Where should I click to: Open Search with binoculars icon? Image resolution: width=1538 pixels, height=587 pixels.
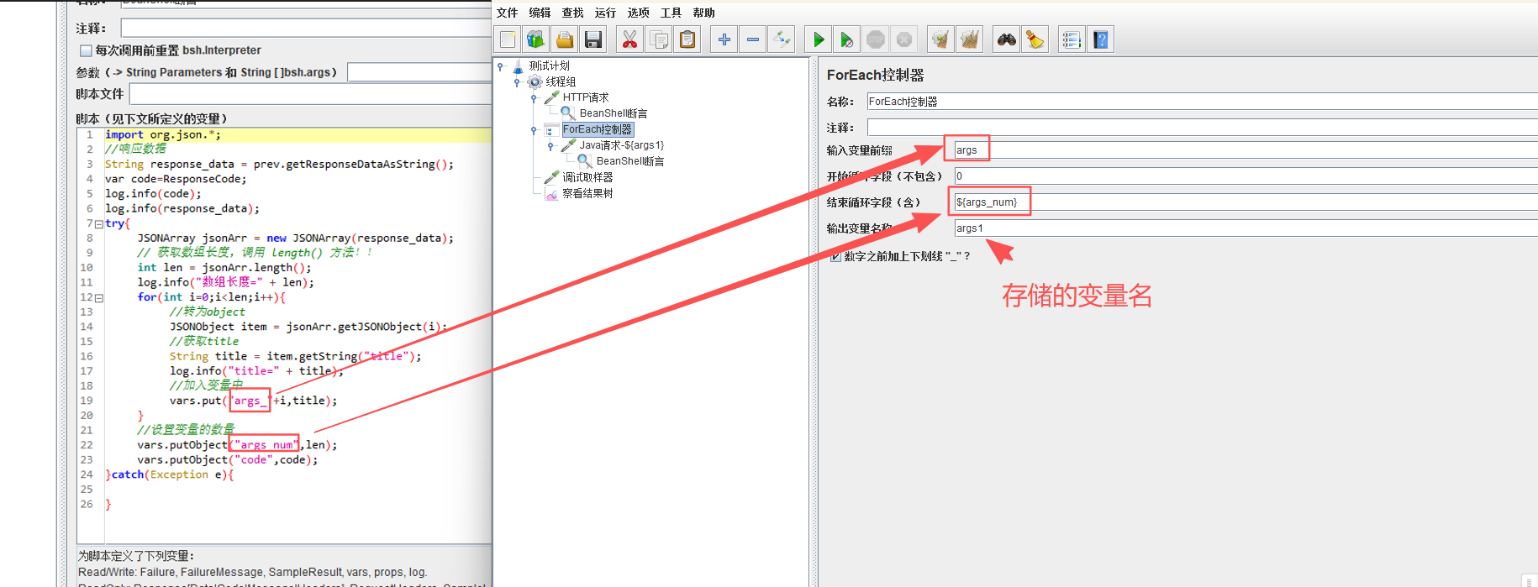pos(1006,39)
